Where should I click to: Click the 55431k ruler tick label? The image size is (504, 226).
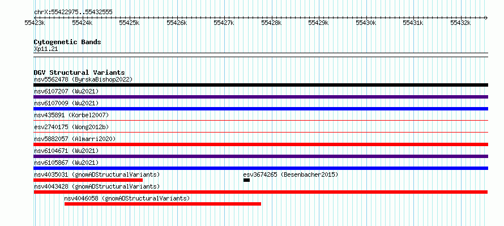(413, 23)
